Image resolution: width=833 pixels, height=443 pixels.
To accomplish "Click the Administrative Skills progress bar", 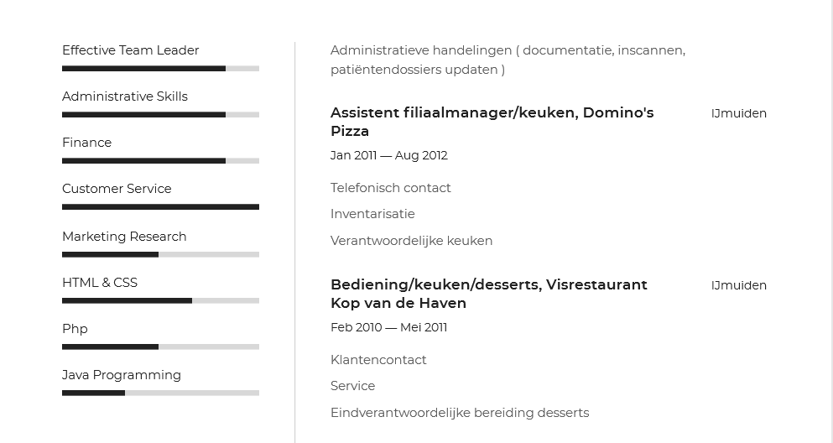I will 160,115.
